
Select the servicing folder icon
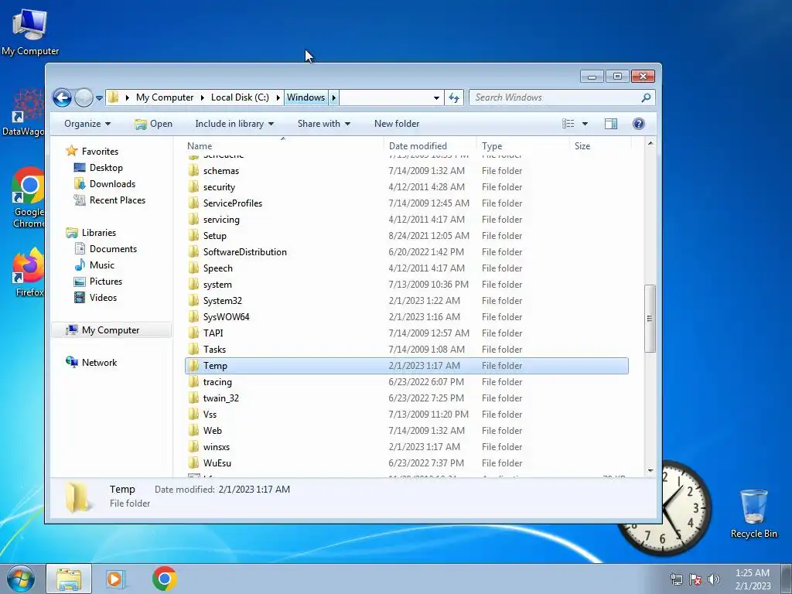[193, 219]
